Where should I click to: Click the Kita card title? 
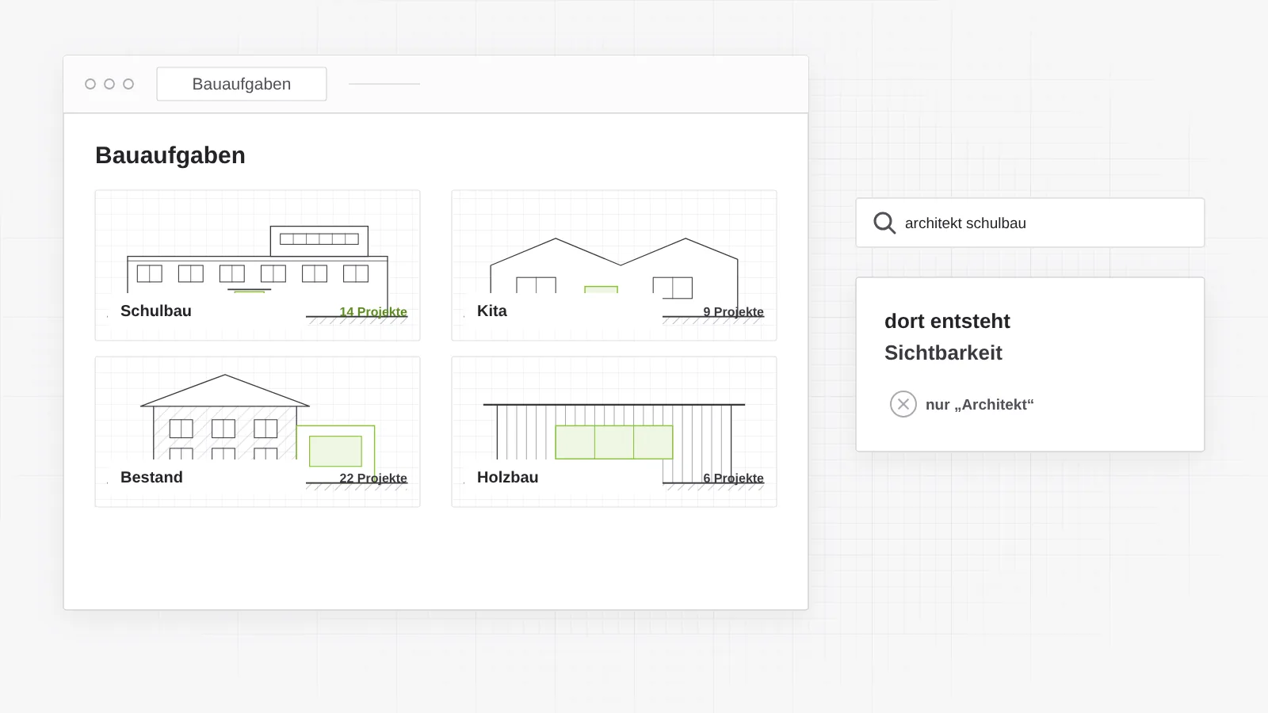coord(492,311)
